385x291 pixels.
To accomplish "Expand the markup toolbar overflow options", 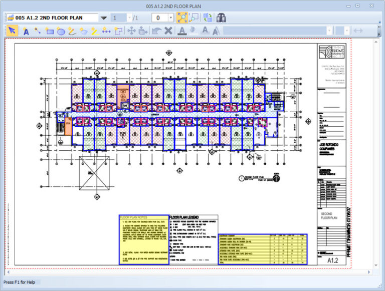I will pos(379,35).
